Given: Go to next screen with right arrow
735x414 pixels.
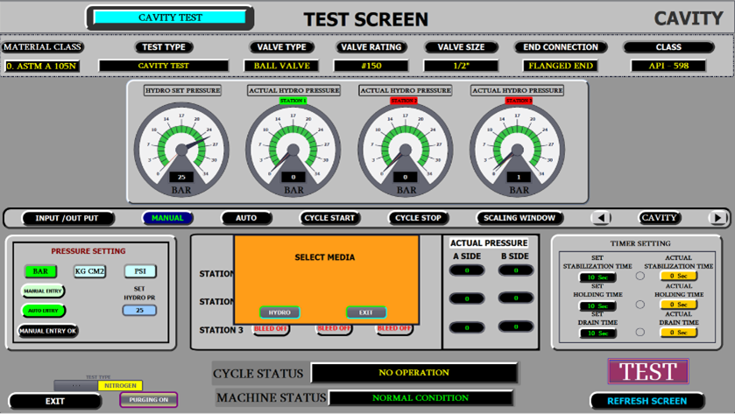Looking at the screenshot, I should [x=717, y=218].
